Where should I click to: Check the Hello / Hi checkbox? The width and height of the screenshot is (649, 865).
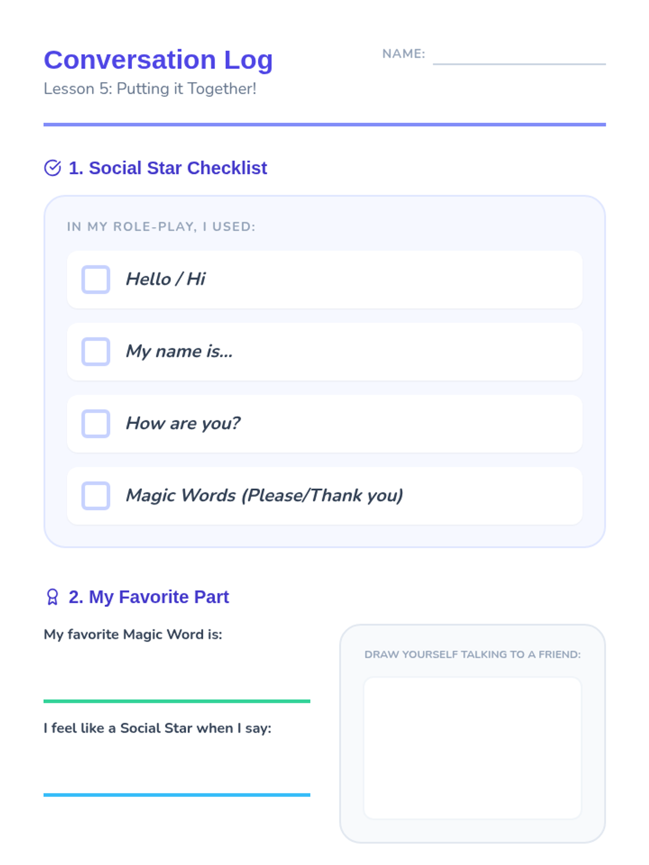[x=96, y=280]
